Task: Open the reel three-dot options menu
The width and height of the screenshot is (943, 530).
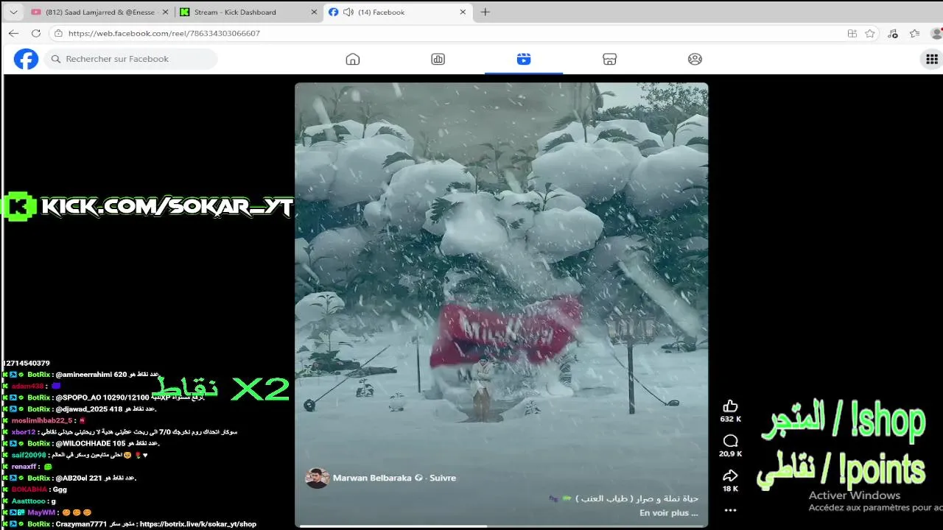Action: (730, 510)
